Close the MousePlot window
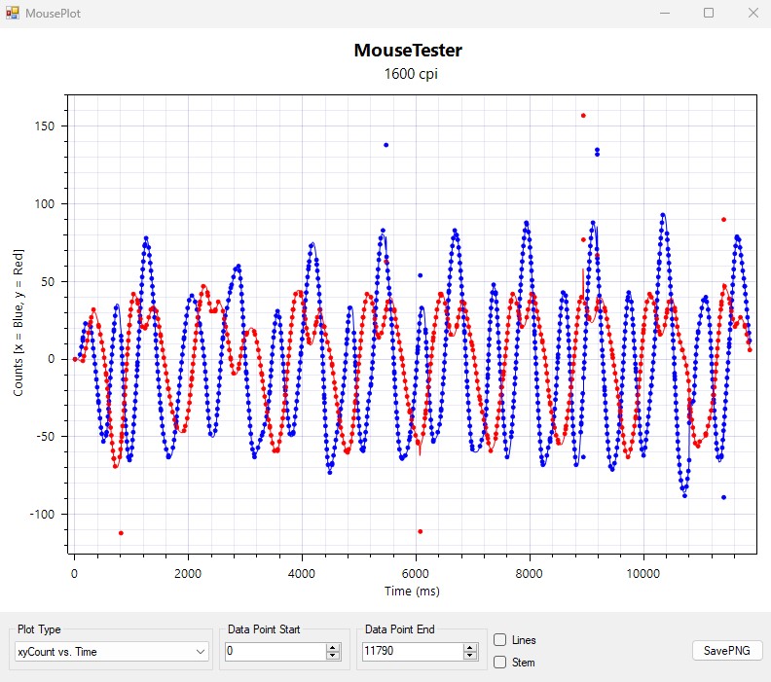This screenshot has width=771, height=682. coord(752,13)
